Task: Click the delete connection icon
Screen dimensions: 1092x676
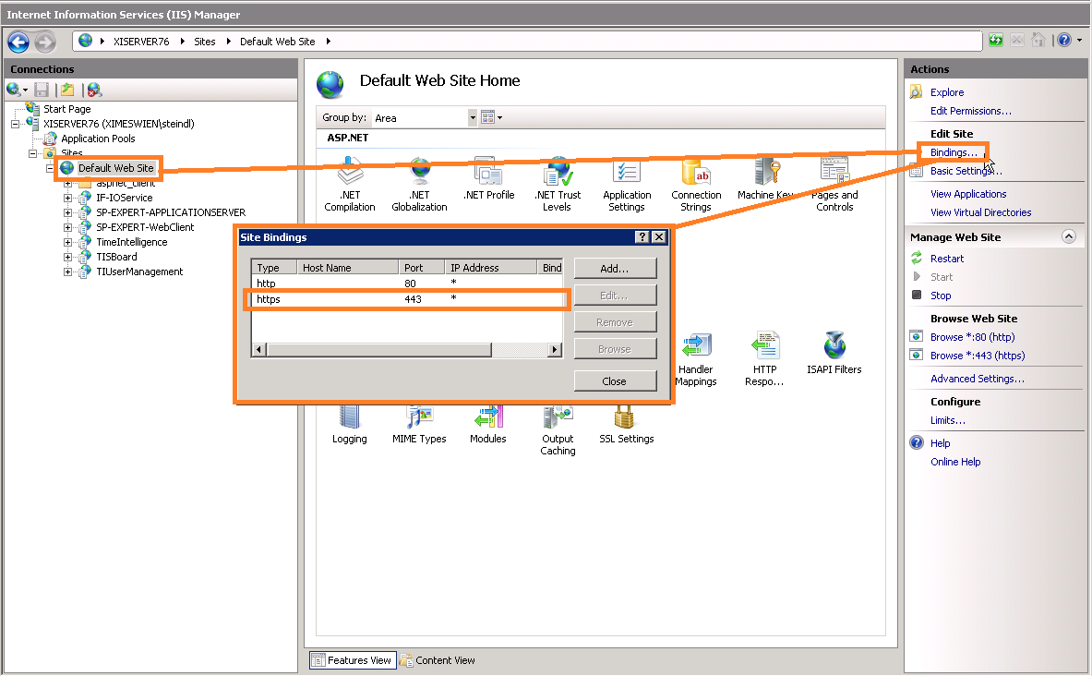Action: (x=95, y=90)
